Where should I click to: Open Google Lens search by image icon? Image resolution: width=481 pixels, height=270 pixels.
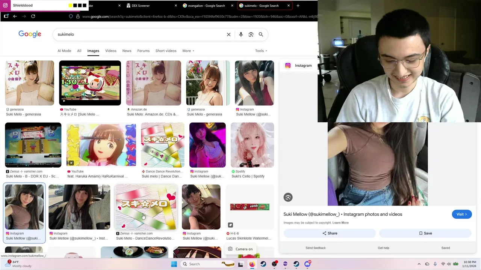(251, 34)
